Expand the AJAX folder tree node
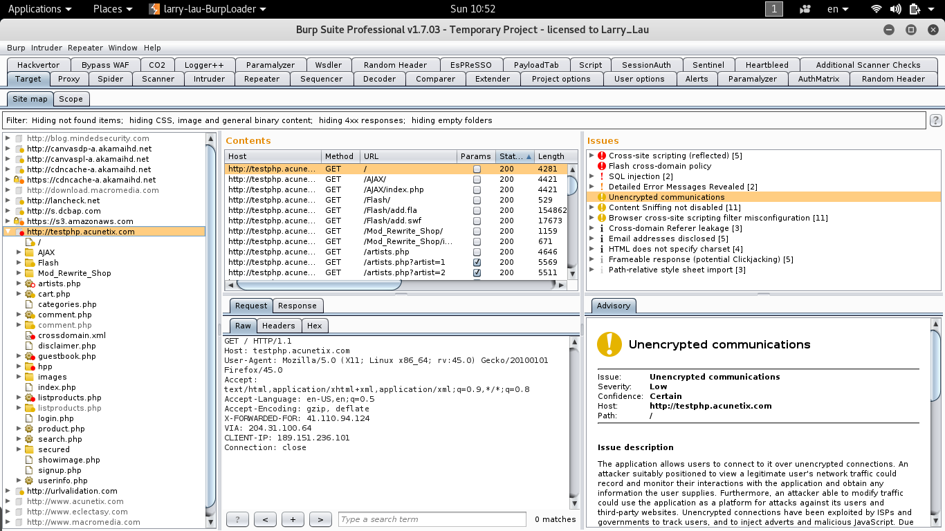The width and height of the screenshot is (945, 531). [x=19, y=252]
